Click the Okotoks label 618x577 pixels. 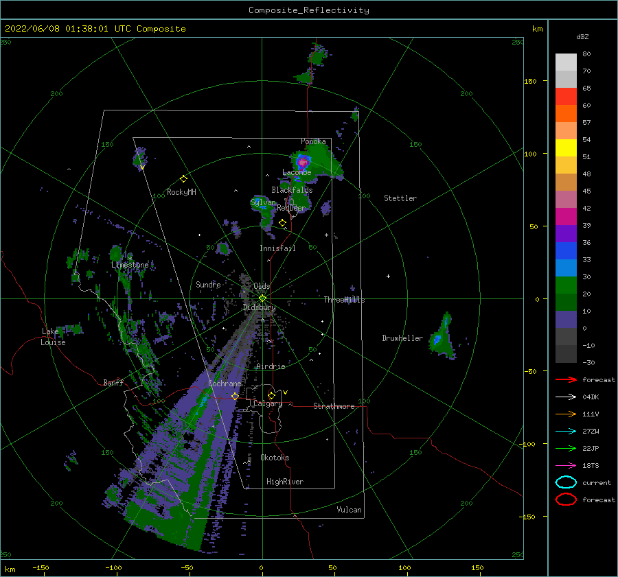[x=275, y=458]
